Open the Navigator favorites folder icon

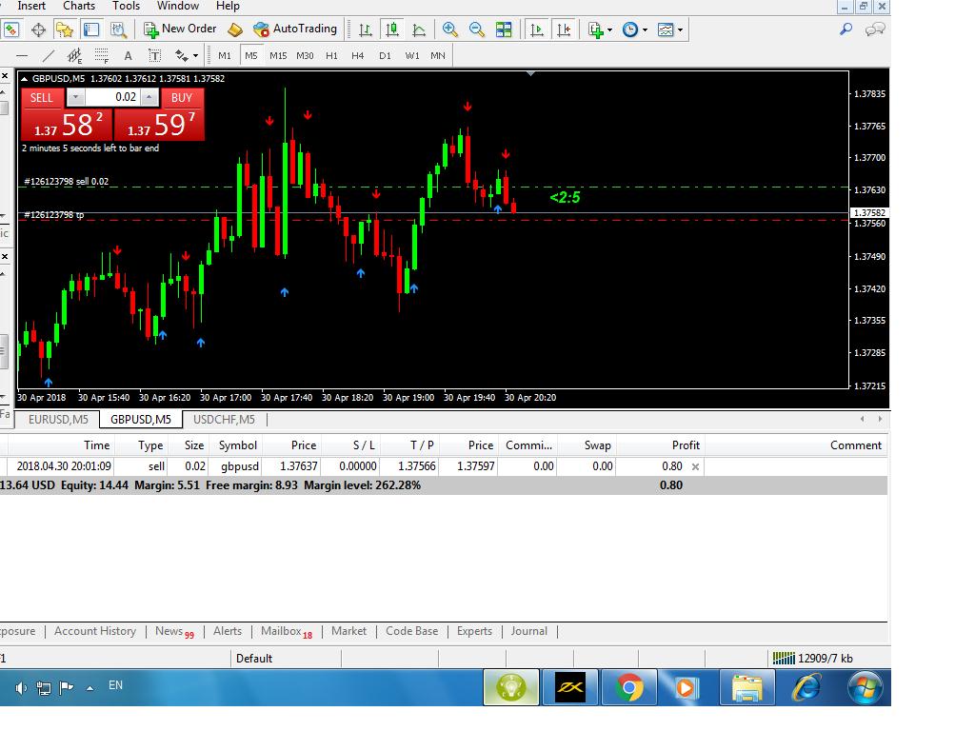(65, 30)
